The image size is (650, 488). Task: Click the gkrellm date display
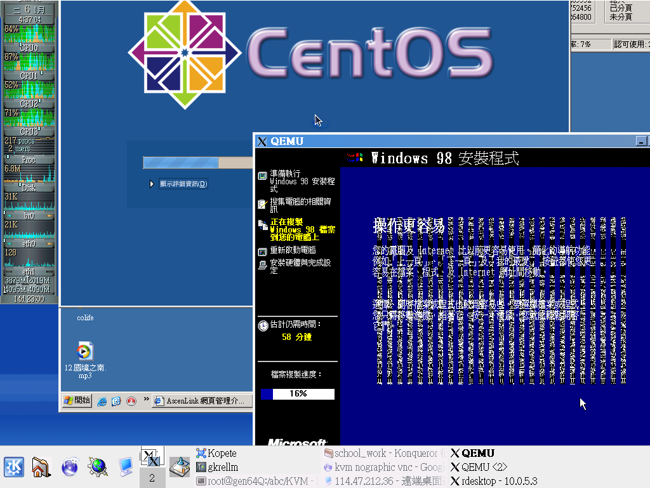[29, 9]
